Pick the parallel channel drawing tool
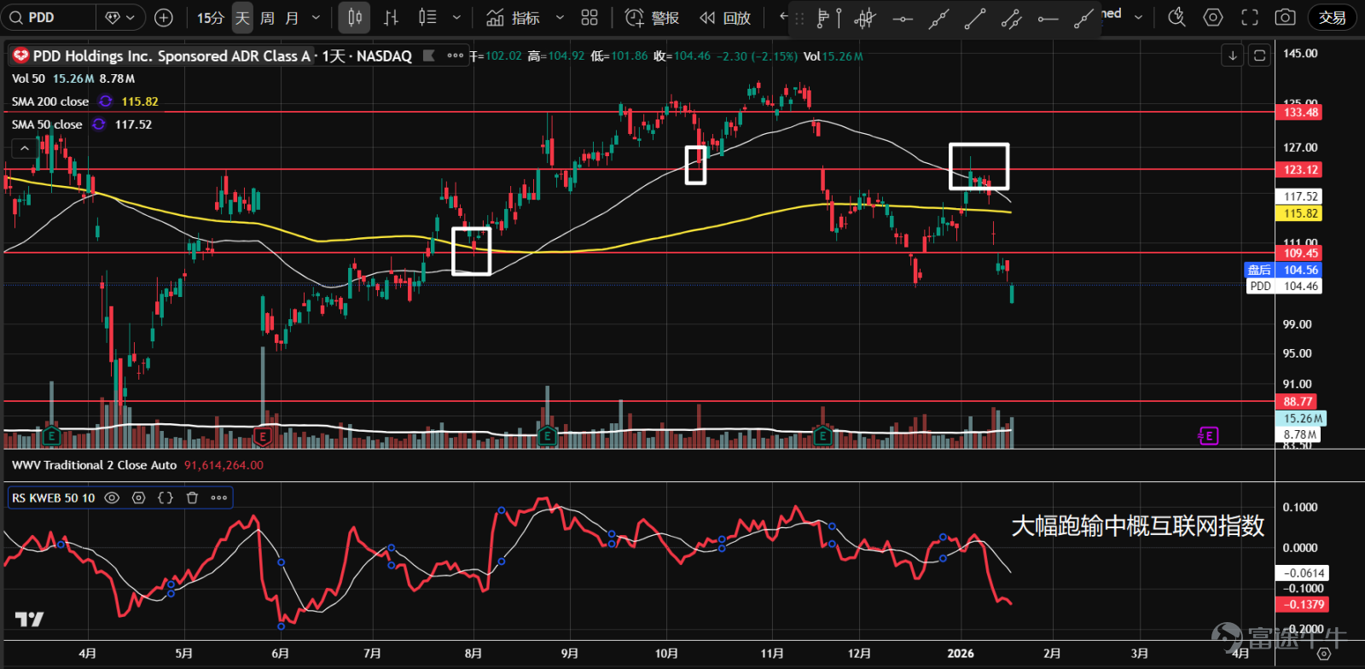Viewport: 1365px width, 669px height. 1012,18
